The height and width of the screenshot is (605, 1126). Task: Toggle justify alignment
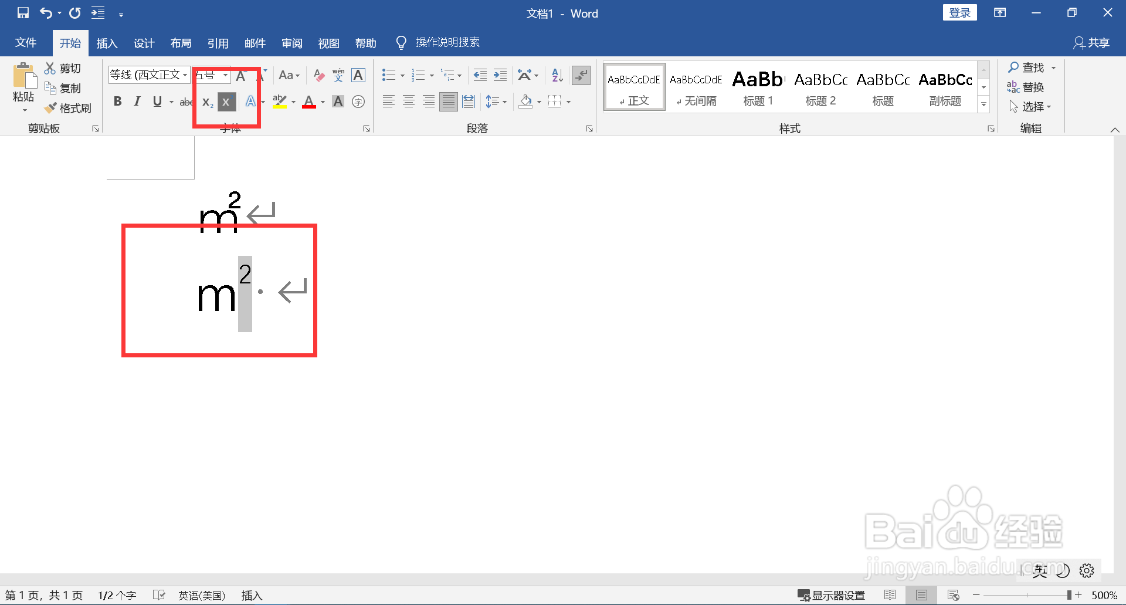(449, 102)
